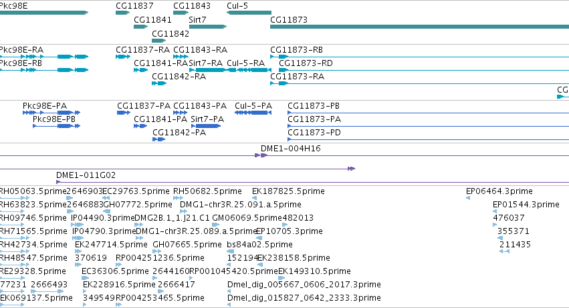Select EST bs84a02.5prime
This screenshot has width=569, height=308.
(x=260, y=245)
